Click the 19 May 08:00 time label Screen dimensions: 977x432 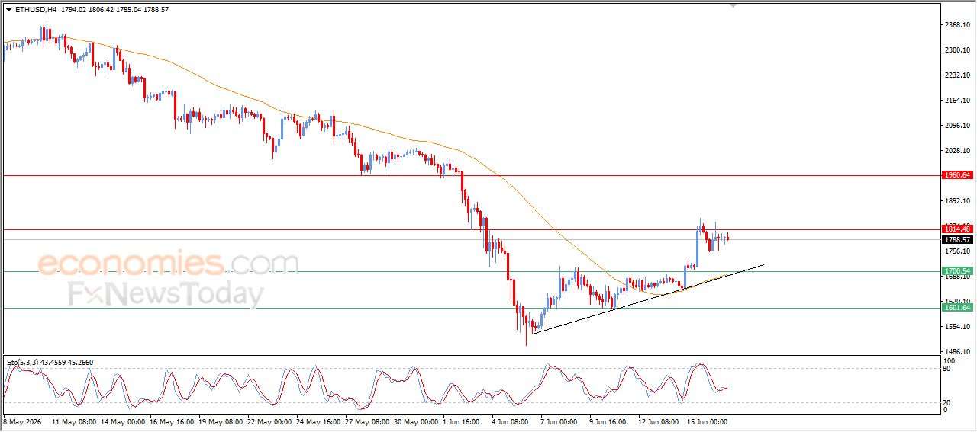click(x=221, y=421)
